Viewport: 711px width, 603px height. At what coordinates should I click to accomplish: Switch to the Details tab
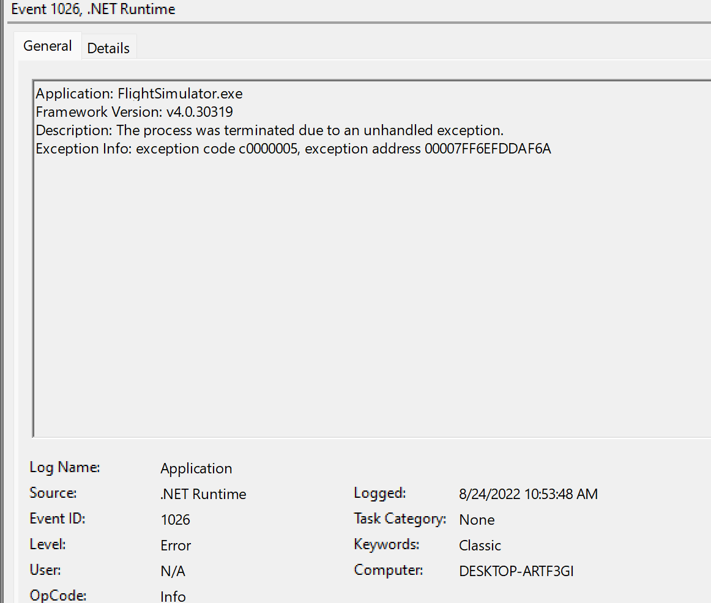click(108, 46)
